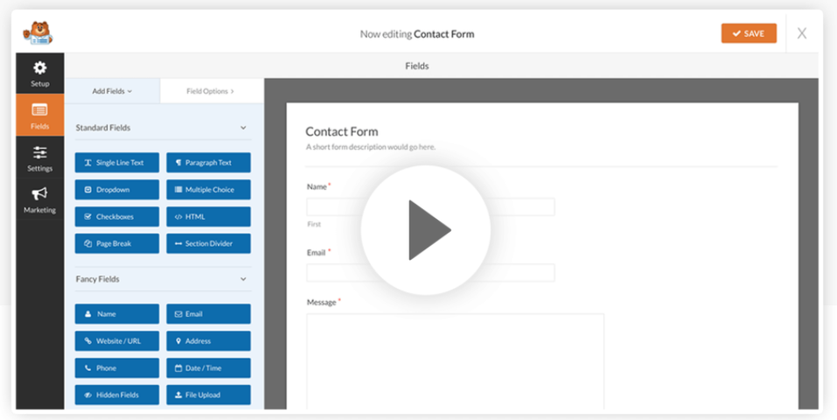The width and height of the screenshot is (837, 420).
Task: Add a Phone field
Action: coord(117,367)
